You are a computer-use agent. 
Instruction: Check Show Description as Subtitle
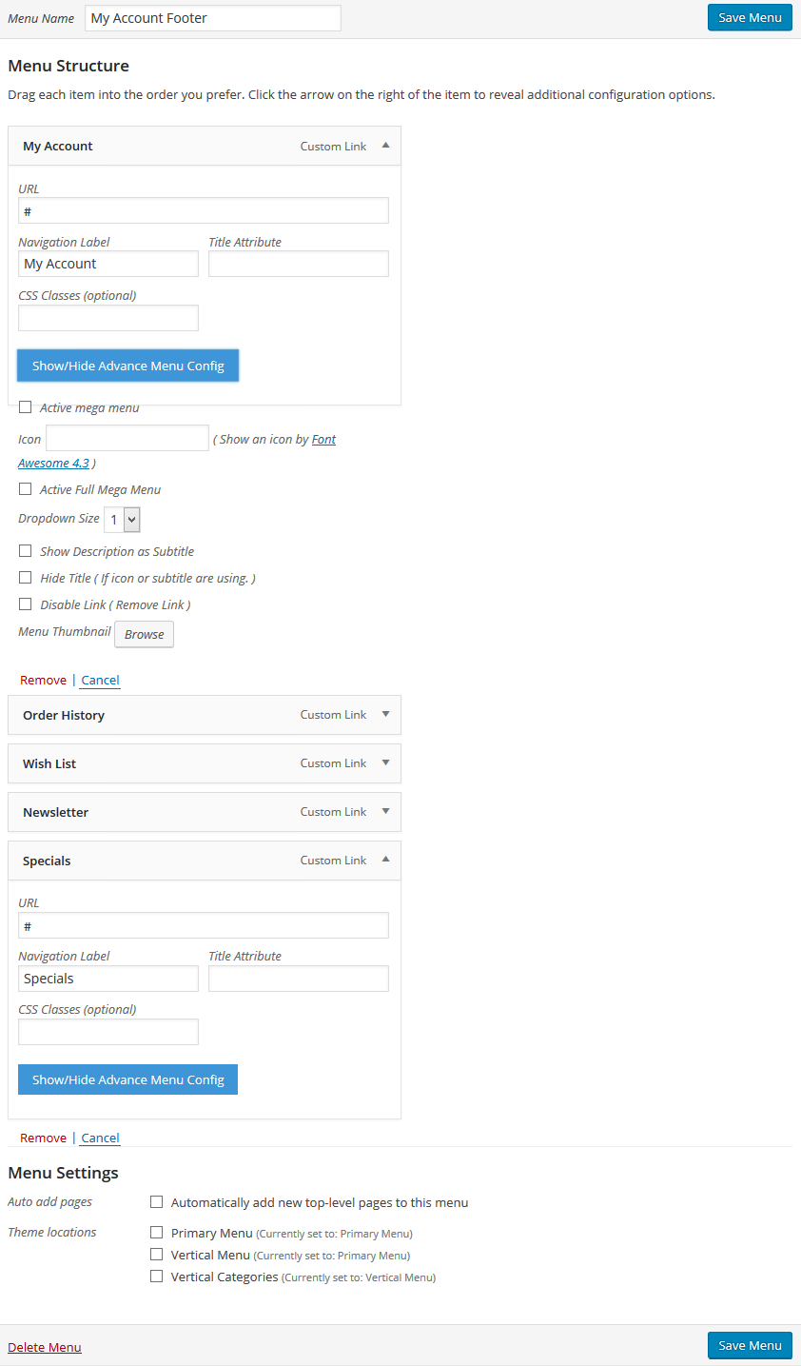(x=26, y=551)
